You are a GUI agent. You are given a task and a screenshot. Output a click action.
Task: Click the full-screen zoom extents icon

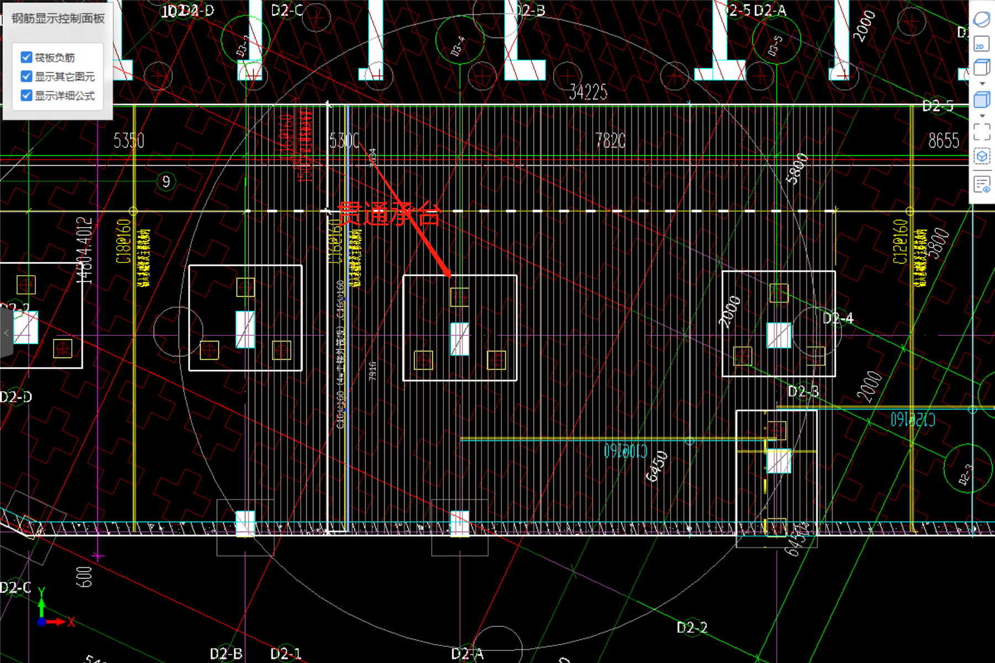pos(982,131)
